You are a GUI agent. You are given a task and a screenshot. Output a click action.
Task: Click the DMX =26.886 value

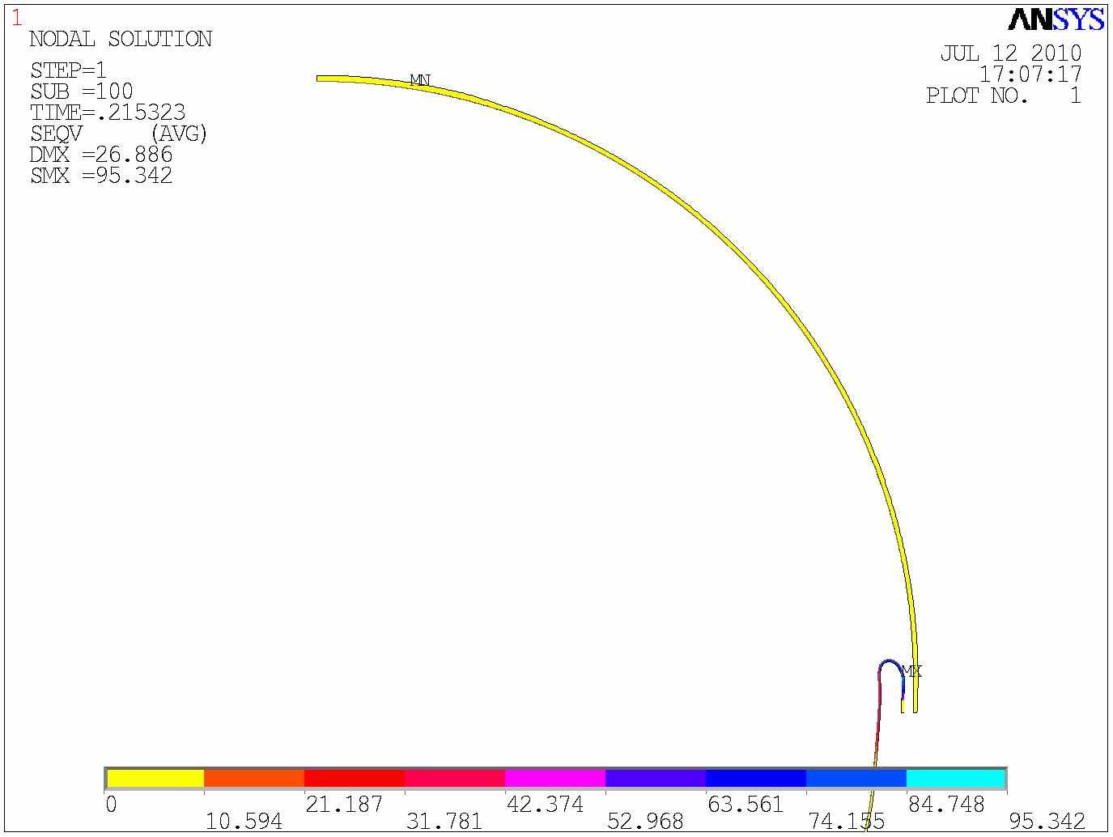101,155
